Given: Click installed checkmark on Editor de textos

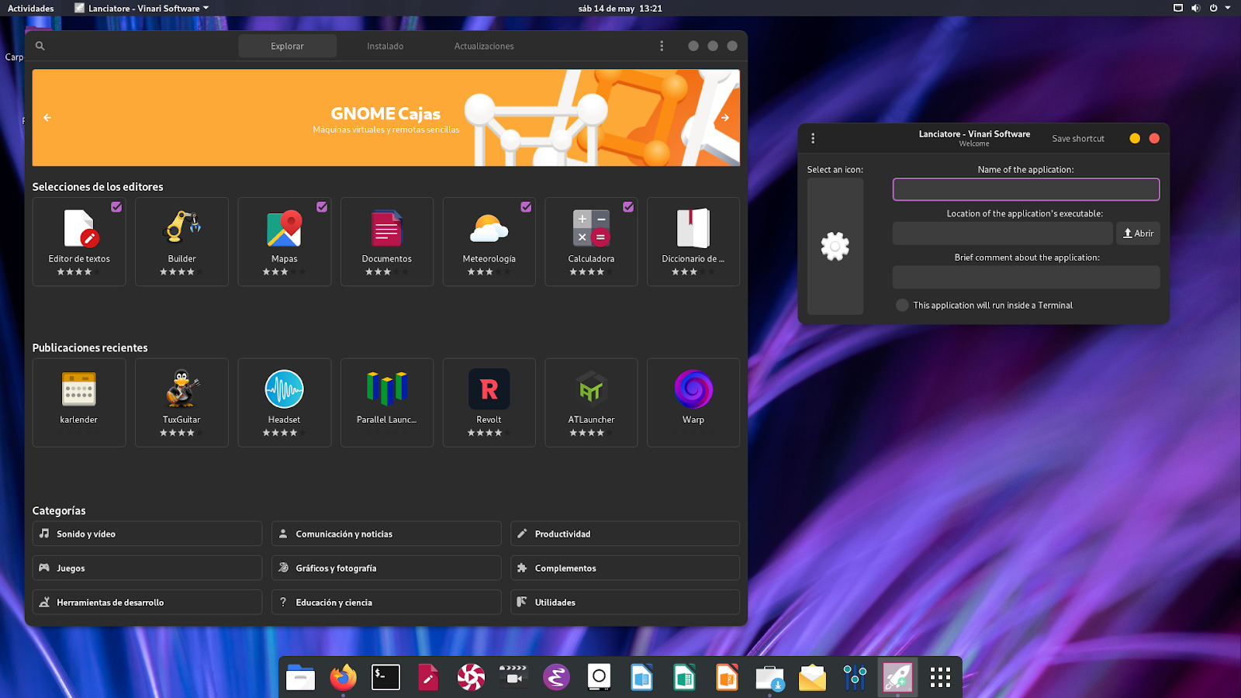Looking at the screenshot, I should click(x=116, y=207).
